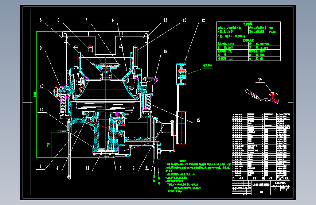Click part callout number 12
Screen dimensions: 316x205
pyautogui.click(x=203, y=20)
